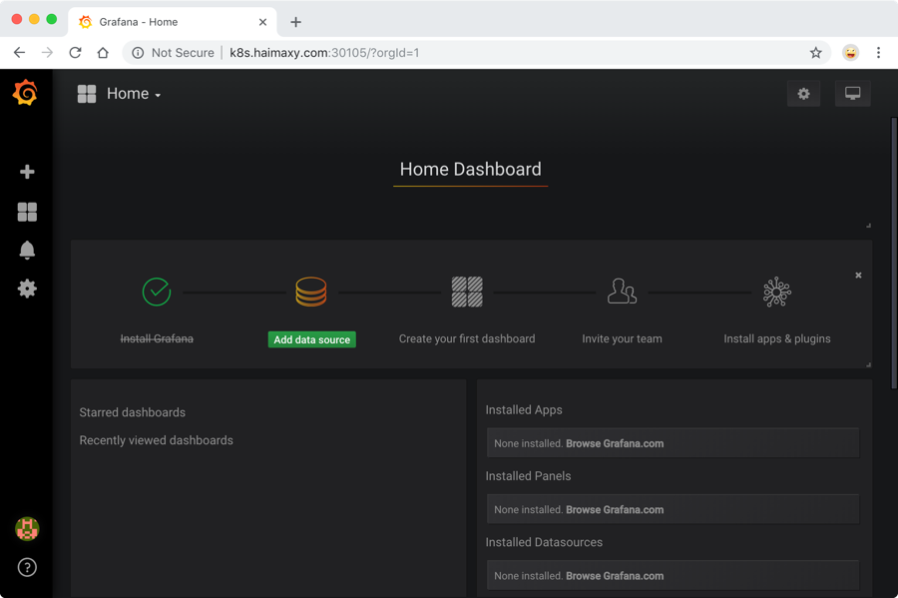
Task: Click the Installed Panels heading
Action: click(x=528, y=476)
